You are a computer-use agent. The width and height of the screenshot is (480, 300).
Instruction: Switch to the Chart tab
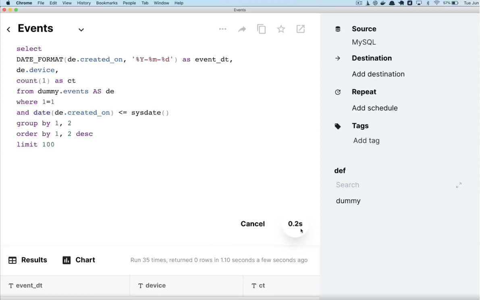coord(79,260)
